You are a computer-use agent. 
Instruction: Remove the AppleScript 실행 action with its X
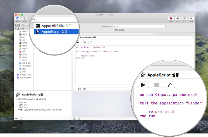192,37
